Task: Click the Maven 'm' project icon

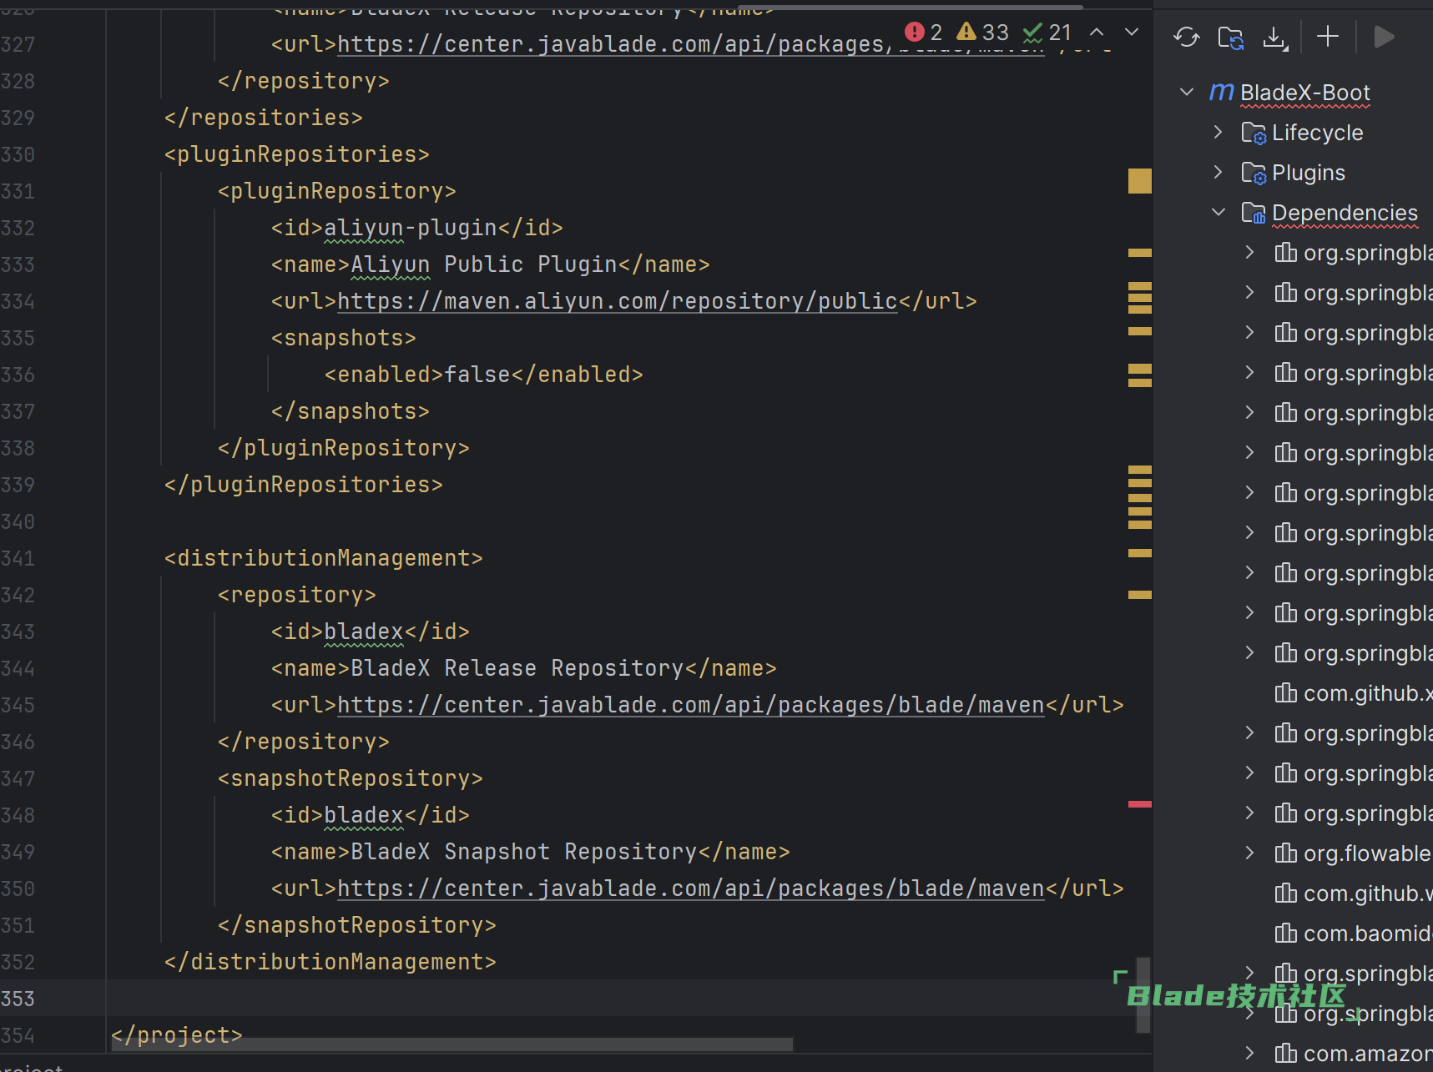Action: coord(1222,92)
